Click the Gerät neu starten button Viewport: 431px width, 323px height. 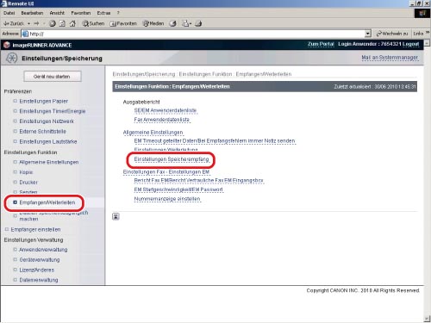[52, 77]
